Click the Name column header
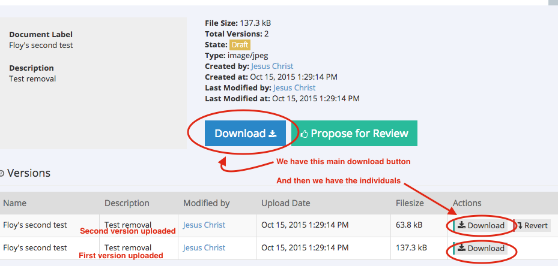This screenshot has width=558, height=266. point(14,203)
